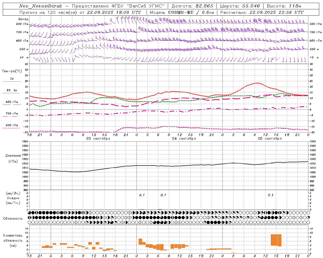Click the 24 сентября date label
Screen dimensions: 323x258
coord(184,139)
